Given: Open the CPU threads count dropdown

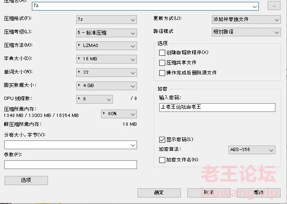Looking at the screenshot, I should 94,99.
